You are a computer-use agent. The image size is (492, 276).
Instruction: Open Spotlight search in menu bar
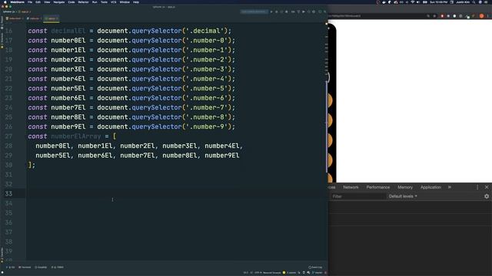474,2
